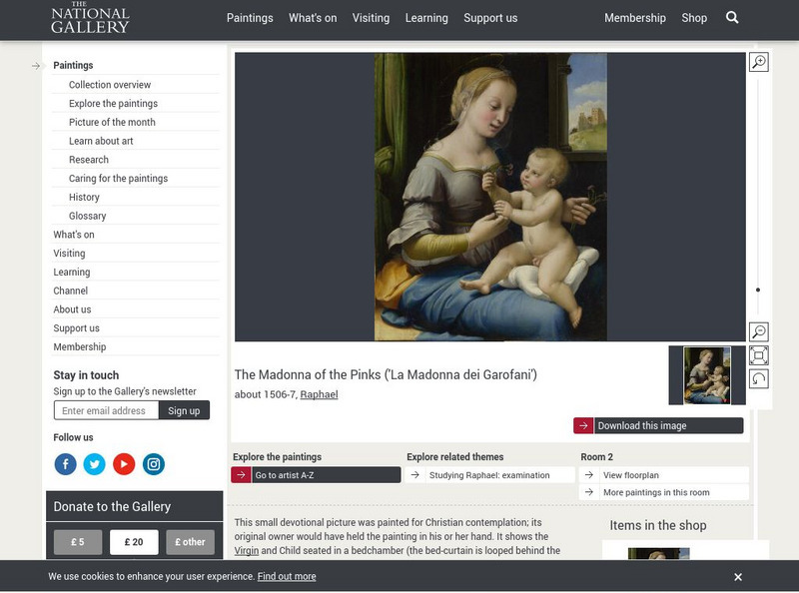Viewport: 799px width, 593px height.
Task: Open the Gallery's Twitter profile
Action: click(93, 462)
